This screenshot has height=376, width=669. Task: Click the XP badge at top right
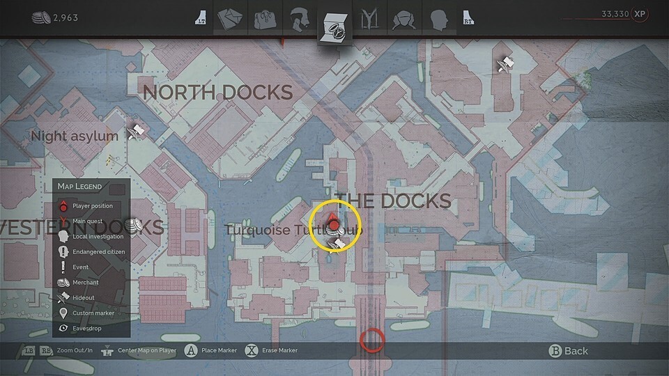tap(640, 14)
